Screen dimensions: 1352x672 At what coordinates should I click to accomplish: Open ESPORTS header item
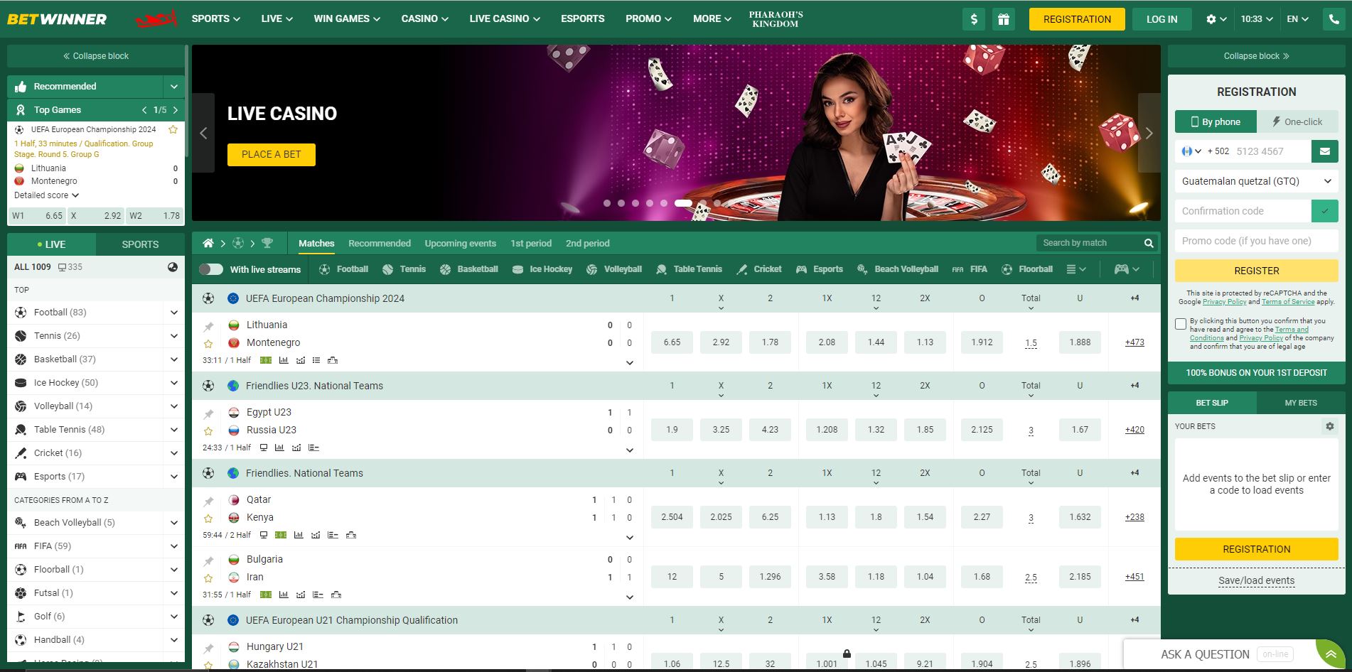(x=582, y=18)
